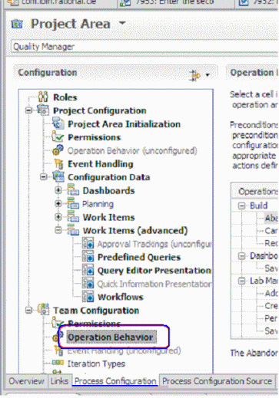Click the Project Area header icon
Image resolution: width=279 pixels, height=398 pixels.
click(x=17, y=25)
